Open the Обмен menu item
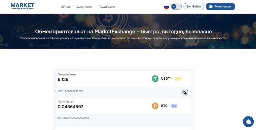The width and height of the screenshot is (256, 130). [65, 7]
